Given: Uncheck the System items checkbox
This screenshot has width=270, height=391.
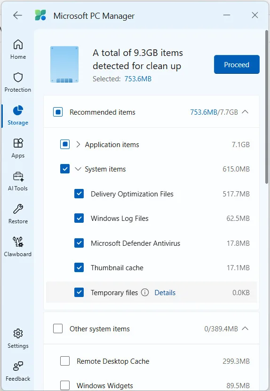Looking at the screenshot, I should coord(65,169).
